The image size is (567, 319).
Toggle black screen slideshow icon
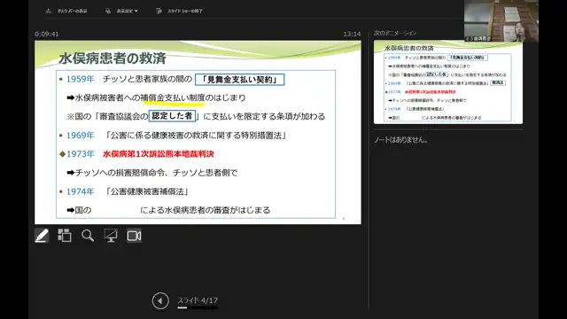111,236
